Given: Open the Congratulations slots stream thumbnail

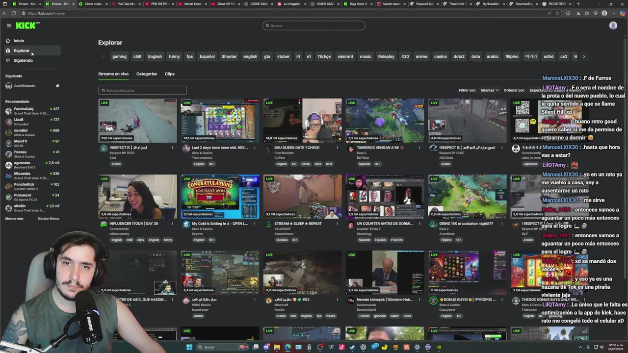Looking at the screenshot, I should coord(220,197).
